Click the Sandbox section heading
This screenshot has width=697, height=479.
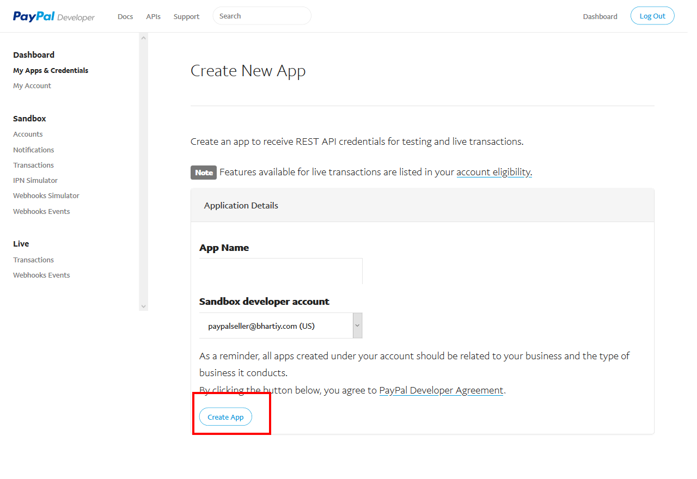[x=29, y=119]
